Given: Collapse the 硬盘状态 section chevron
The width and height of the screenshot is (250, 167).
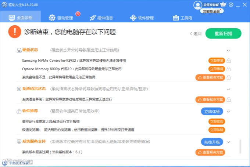Looking at the screenshot, I should click(228, 50).
